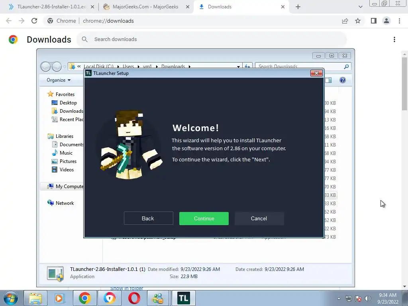The width and height of the screenshot is (408, 306).
Task: Click the Search downloads field
Action: (212, 39)
